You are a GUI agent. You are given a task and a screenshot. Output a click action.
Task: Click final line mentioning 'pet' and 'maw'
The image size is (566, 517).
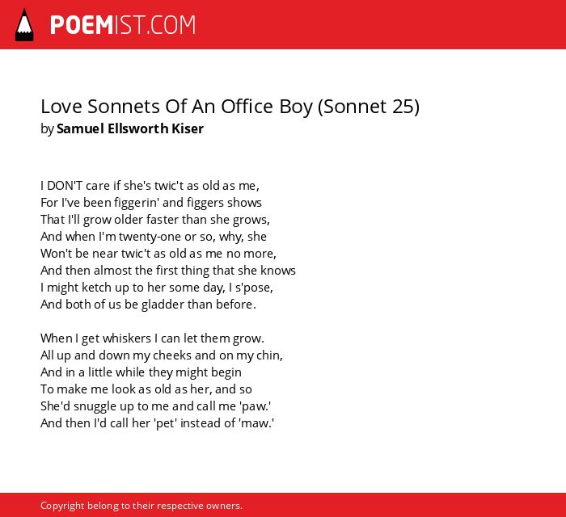point(158,423)
